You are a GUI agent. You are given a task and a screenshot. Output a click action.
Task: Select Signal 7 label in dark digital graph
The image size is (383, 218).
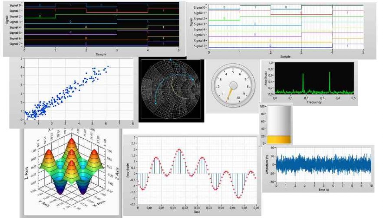click(x=15, y=44)
